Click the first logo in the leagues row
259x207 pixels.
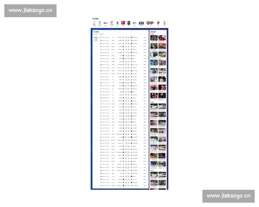[94, 22]
